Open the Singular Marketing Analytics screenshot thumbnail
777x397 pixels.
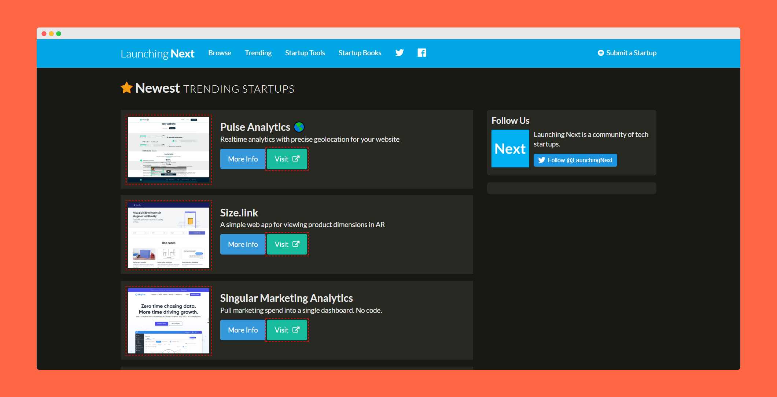click(x=169, y=321)
